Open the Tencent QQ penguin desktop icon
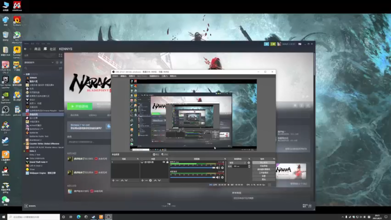Viewport: 391px width, 220px height. point(5,171)
